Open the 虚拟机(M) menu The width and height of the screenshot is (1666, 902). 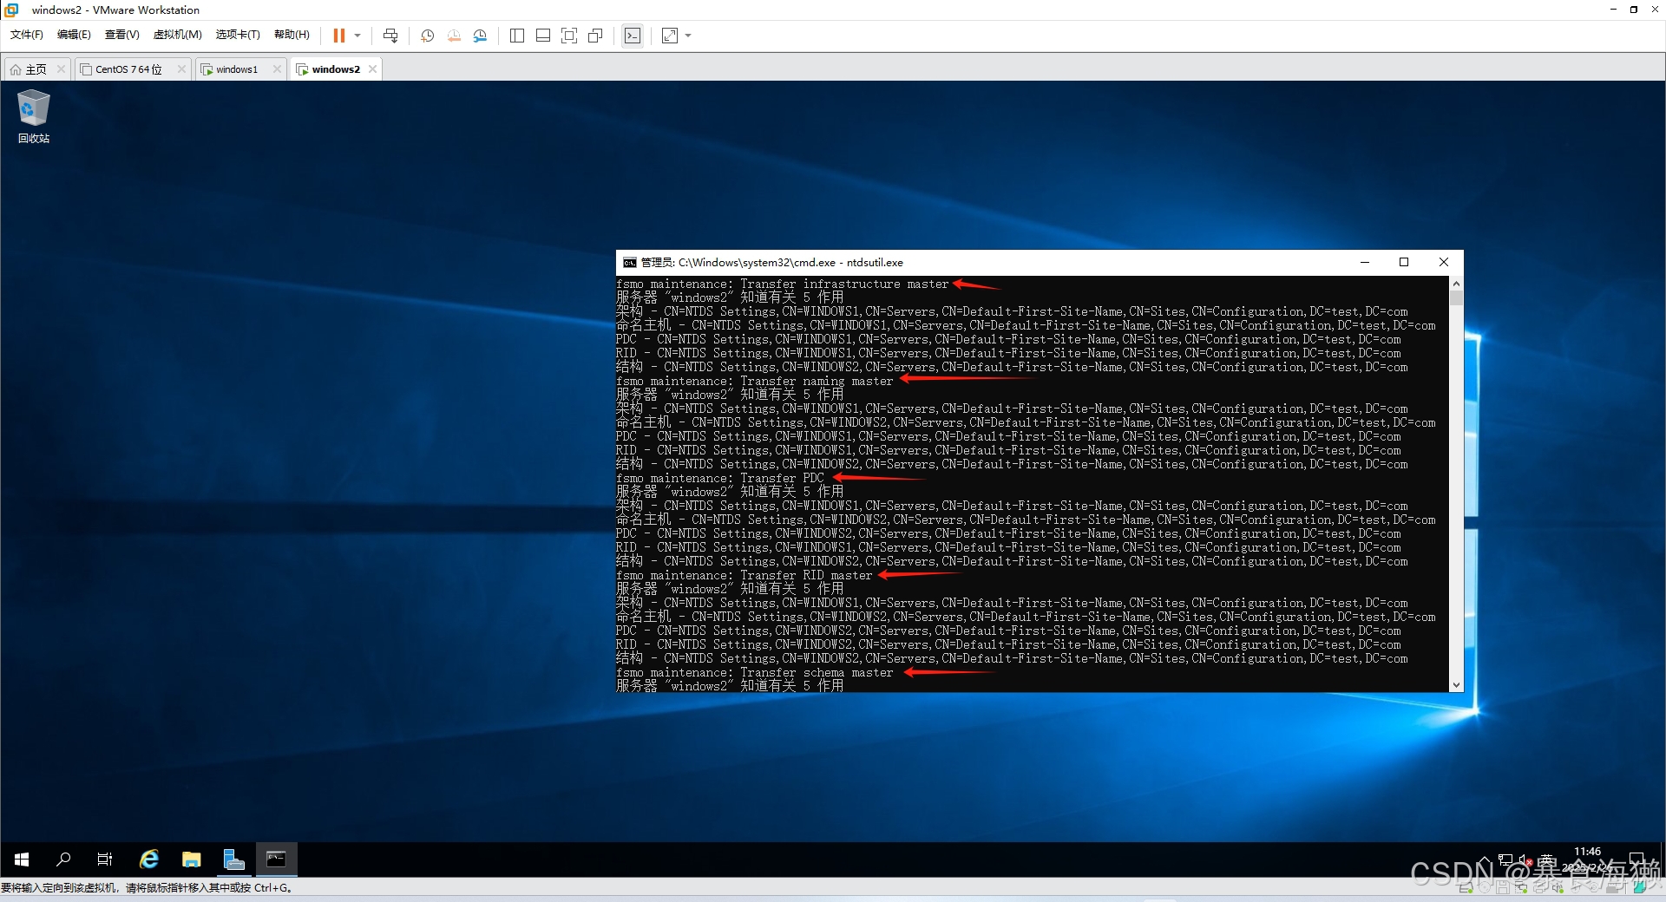(x=177, y=35)
